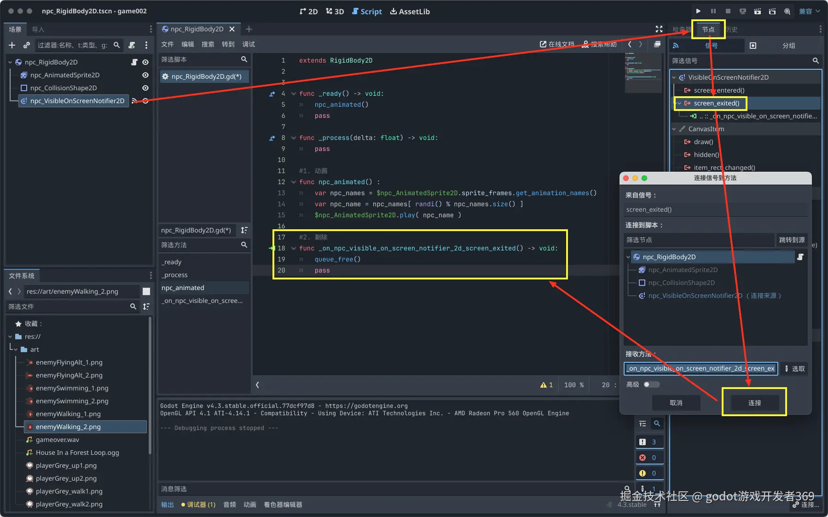The width and height of the screenshot is (828, 517).
Task: Collapse the VisibleOnScreenNotifier2D signal group
Action: click(x=674, y=77)
